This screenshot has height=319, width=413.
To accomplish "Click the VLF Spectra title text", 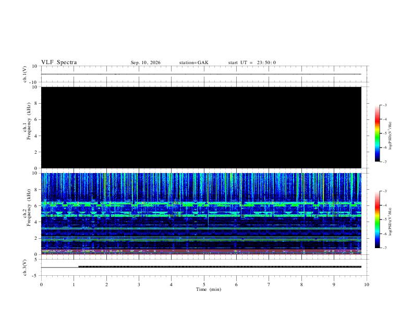I will 59,63.
